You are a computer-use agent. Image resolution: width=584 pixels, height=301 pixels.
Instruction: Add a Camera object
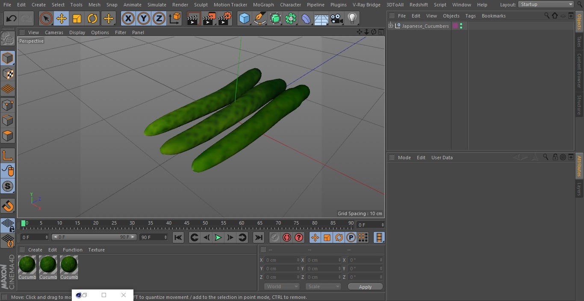337,18
